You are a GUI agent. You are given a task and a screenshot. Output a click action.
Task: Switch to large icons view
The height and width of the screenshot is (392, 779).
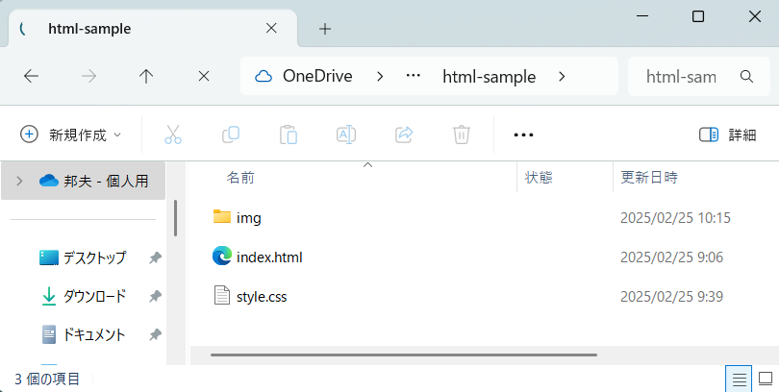(x=766, y=379)
